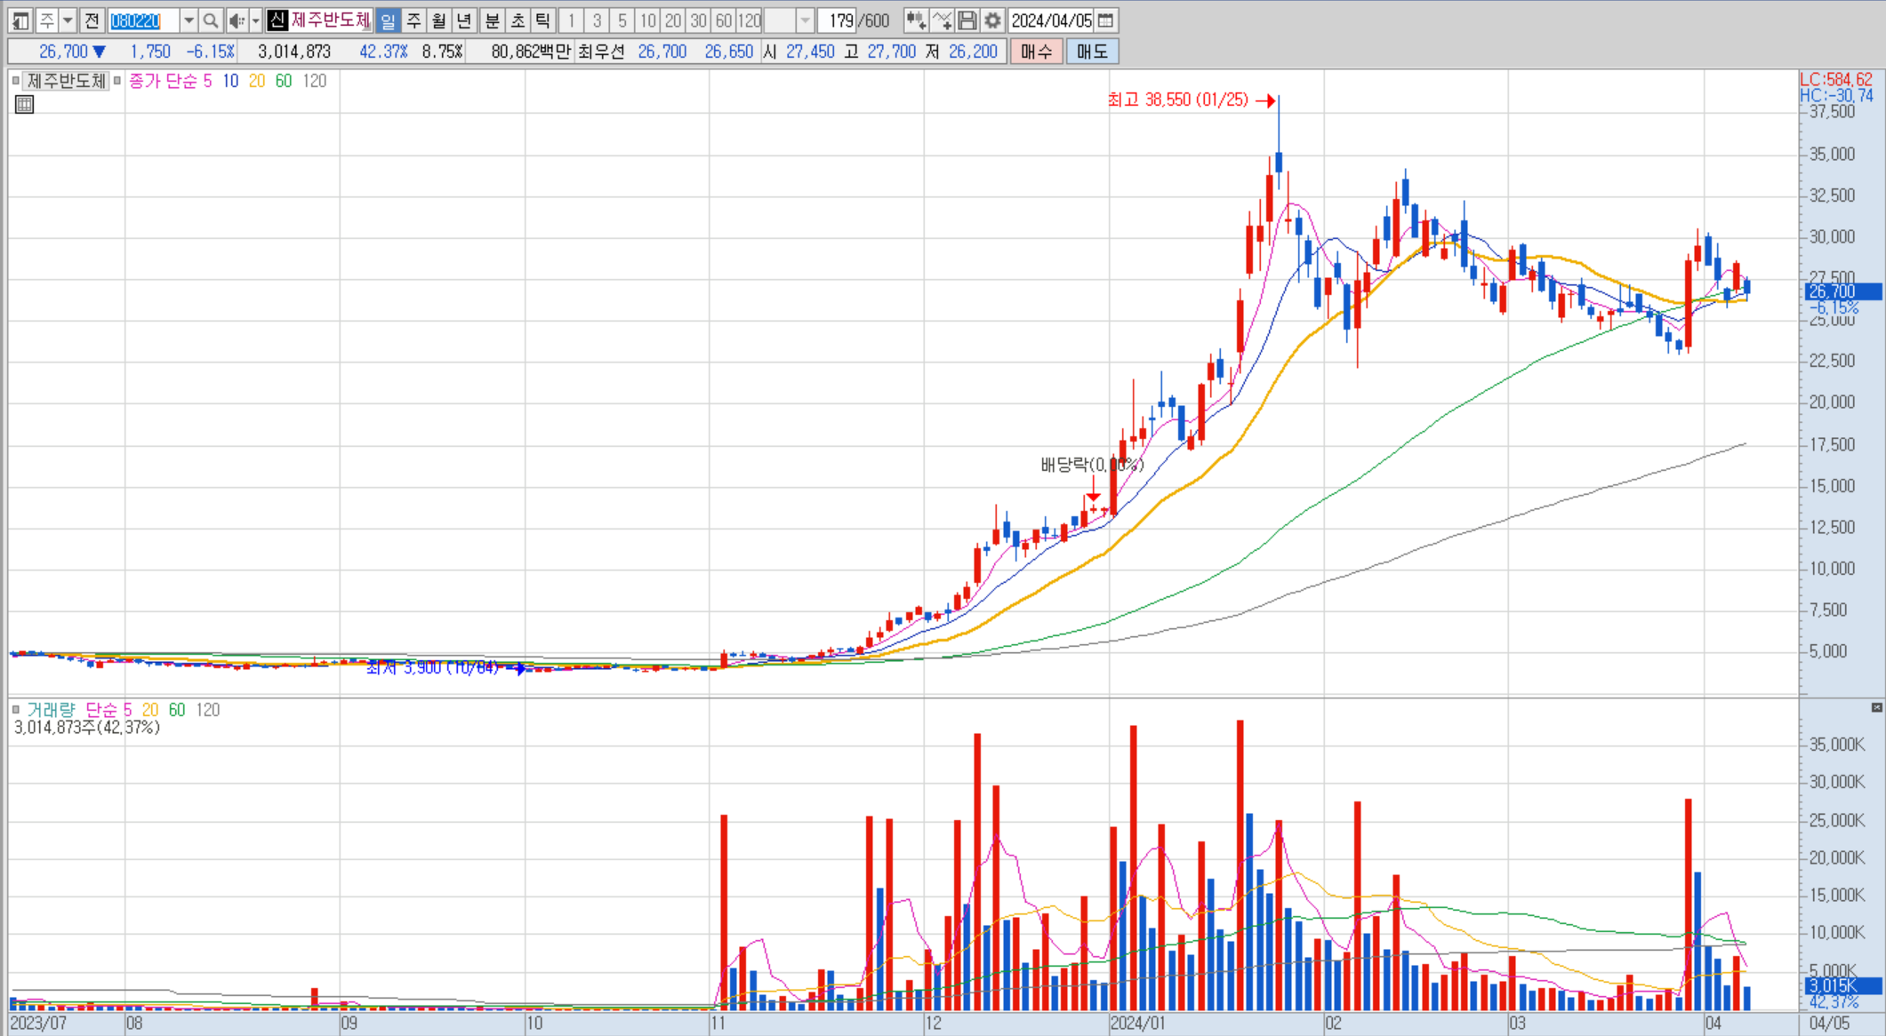Viewport: 1886px width, 1036px height.
Task: Click the volume value 3,014,873 in the info bar
Action: (294, 52)
